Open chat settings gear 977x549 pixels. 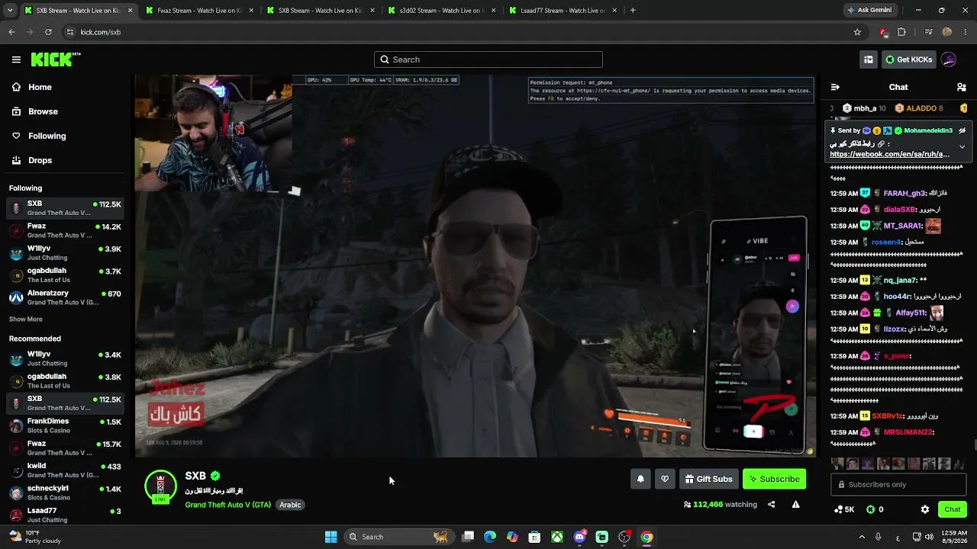click(925, 509)
